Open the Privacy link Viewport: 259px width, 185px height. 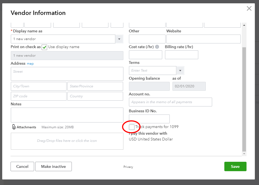point(128,167)
